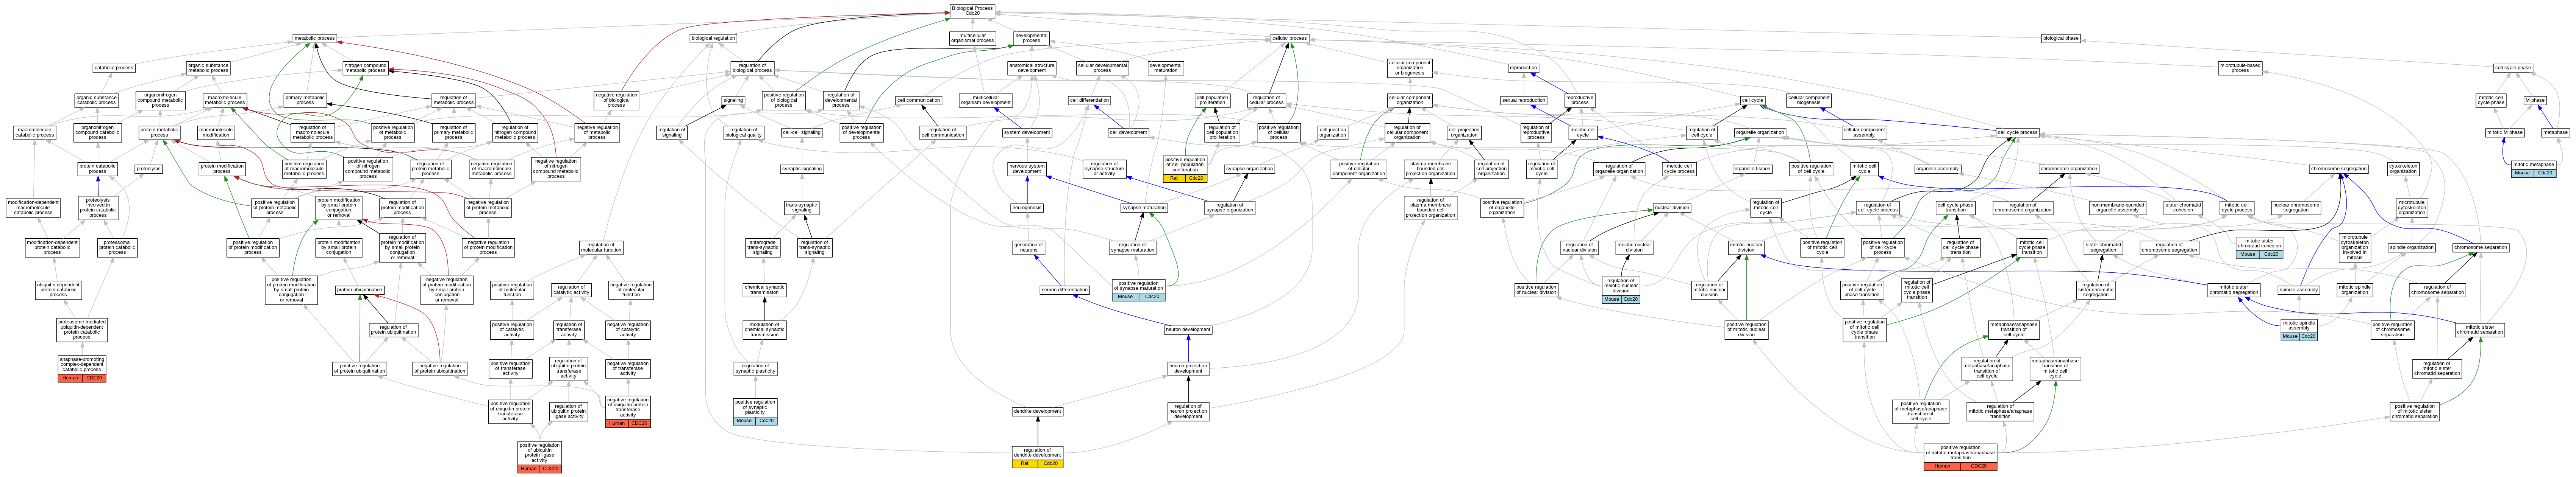The width and height of the screenshot is (2576, 477).
Task: Click the metabolic process node
Action: pos(315,38)
